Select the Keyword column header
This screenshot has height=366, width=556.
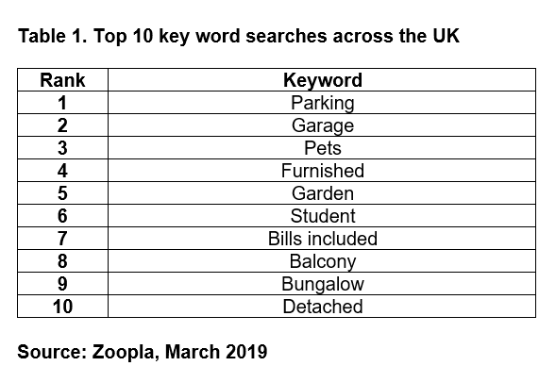coord(322,80)
